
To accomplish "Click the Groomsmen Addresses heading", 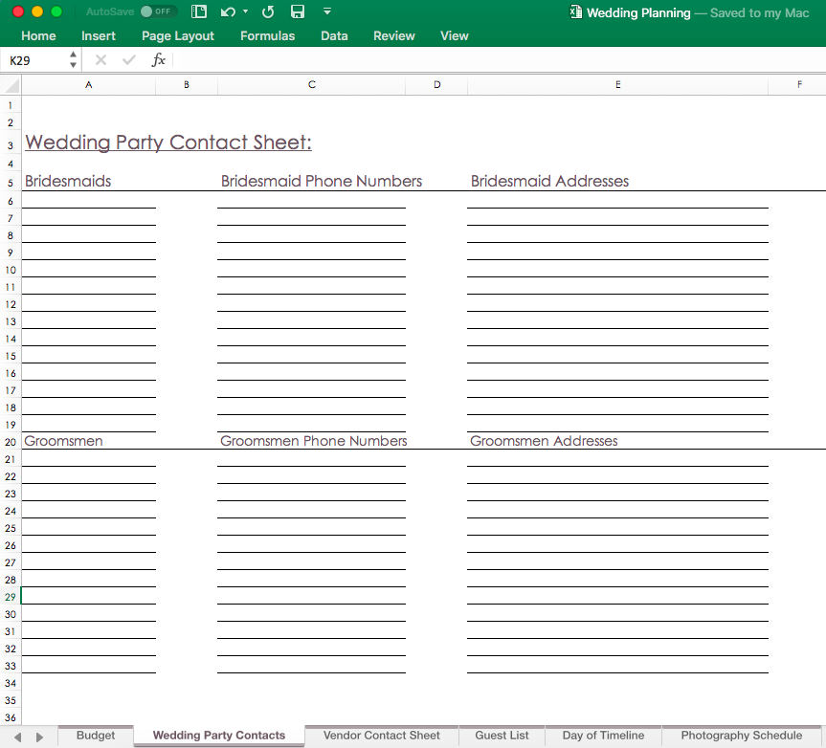I will (544, 441).
